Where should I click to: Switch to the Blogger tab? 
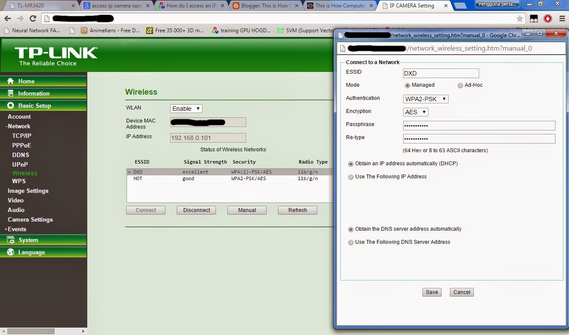point(266,6)
